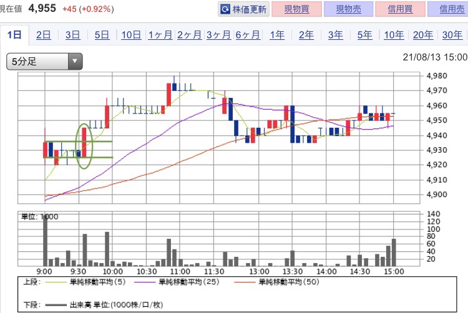Click the 単純移動平均(50) legend entry
The image size is (468, 313).
pyautogui.click(x=276, y=282)
